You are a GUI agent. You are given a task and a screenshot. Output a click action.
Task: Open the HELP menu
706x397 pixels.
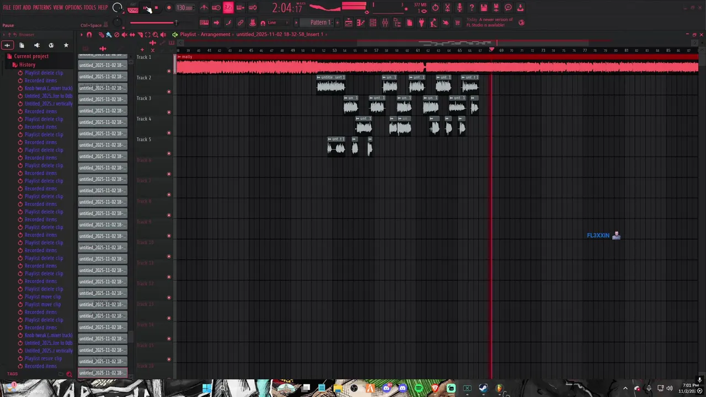pos(103,8)
